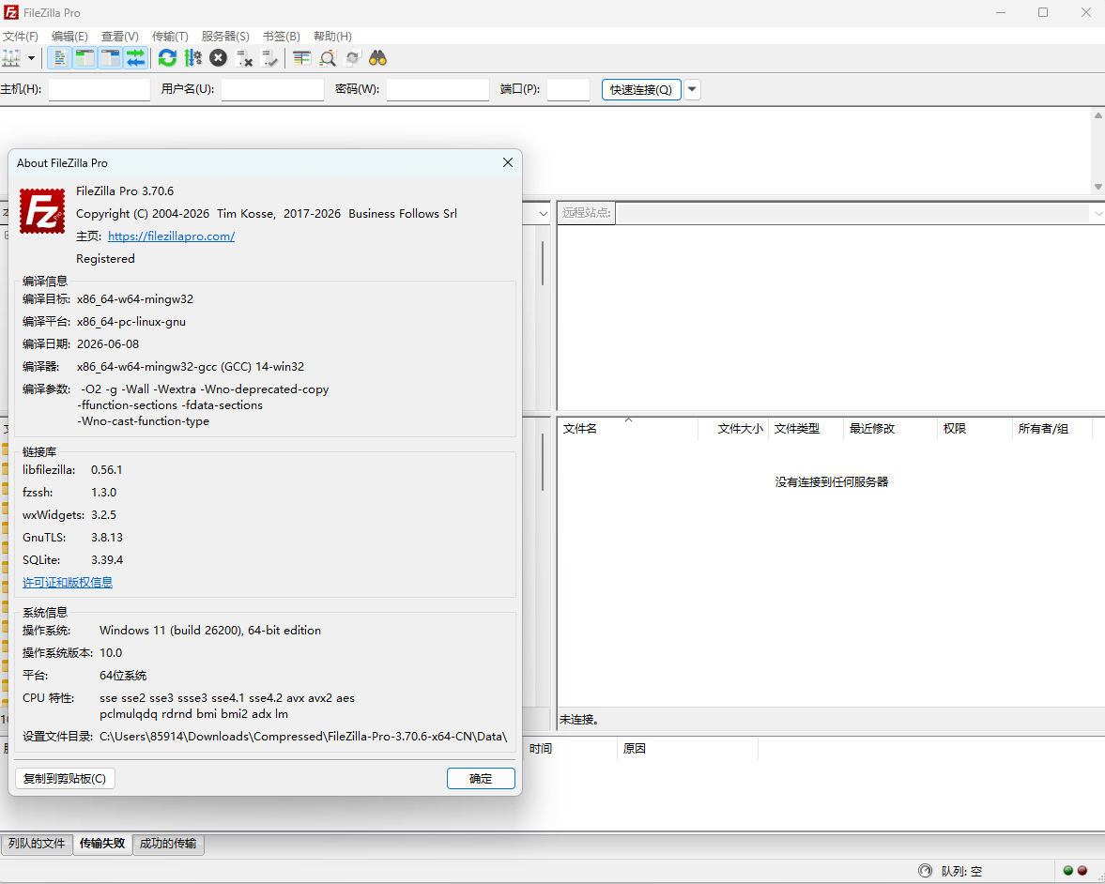The image size is (1105, 884).
Task: Open the 许可证和版权信息 link
Action: 68,583
